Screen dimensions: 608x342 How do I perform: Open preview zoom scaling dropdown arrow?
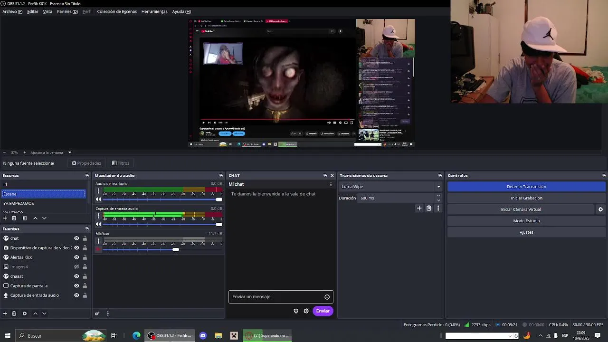coord(70,152)
